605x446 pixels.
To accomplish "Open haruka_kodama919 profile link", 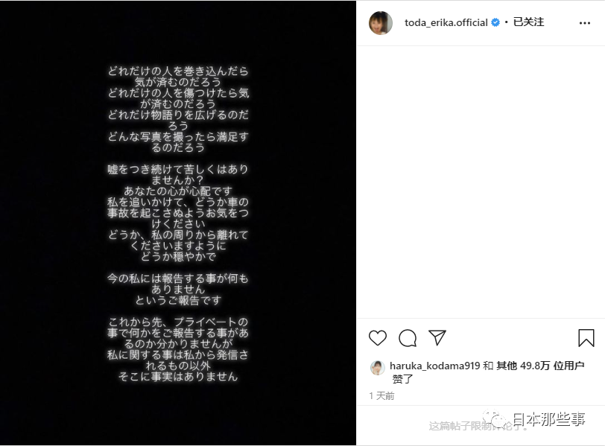I will [435, 366].
